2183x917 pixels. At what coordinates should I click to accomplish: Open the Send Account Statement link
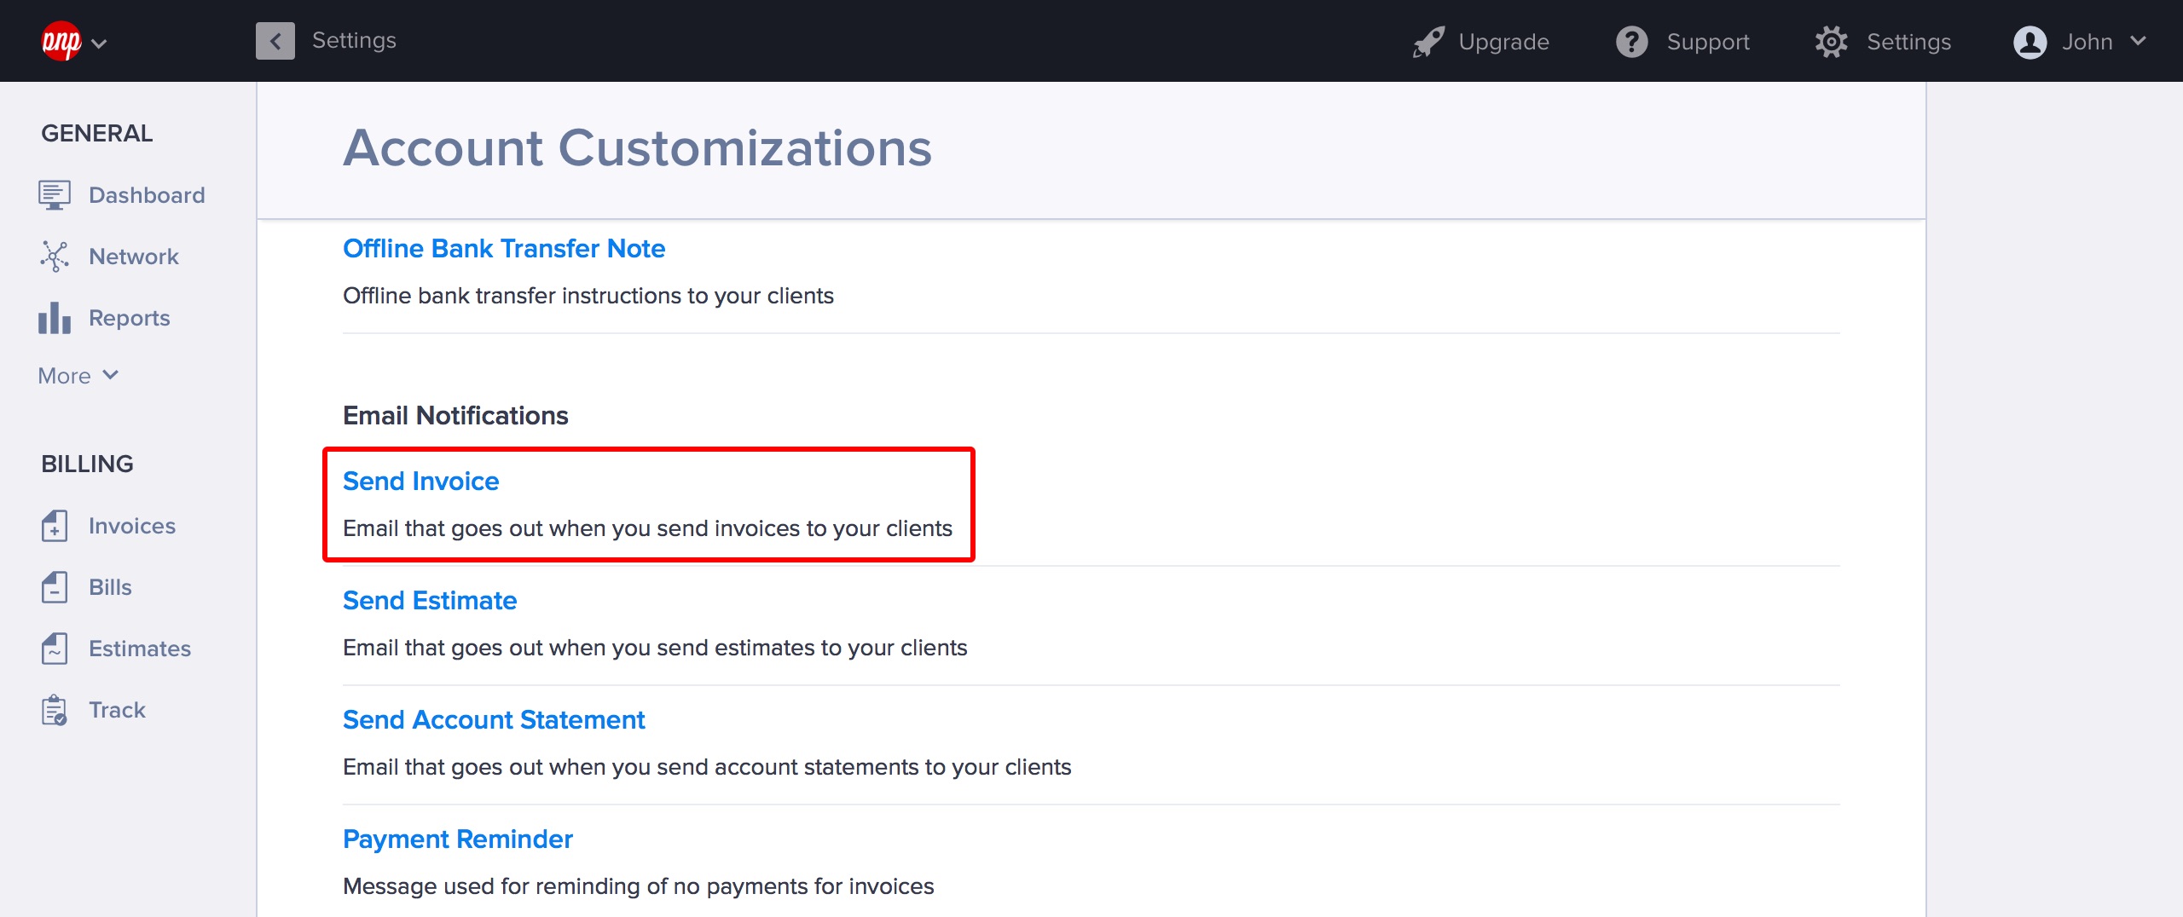(x=494, y=720)
